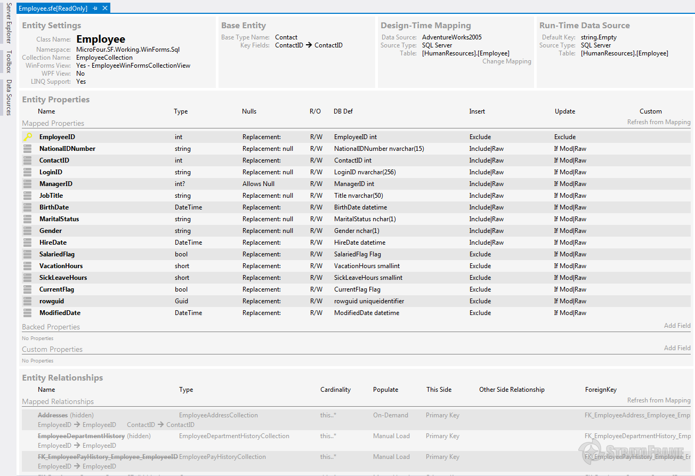695x476 pixels.
Task: Pin the Employee.sfe tab with pin icon
Action: (95, 9)
